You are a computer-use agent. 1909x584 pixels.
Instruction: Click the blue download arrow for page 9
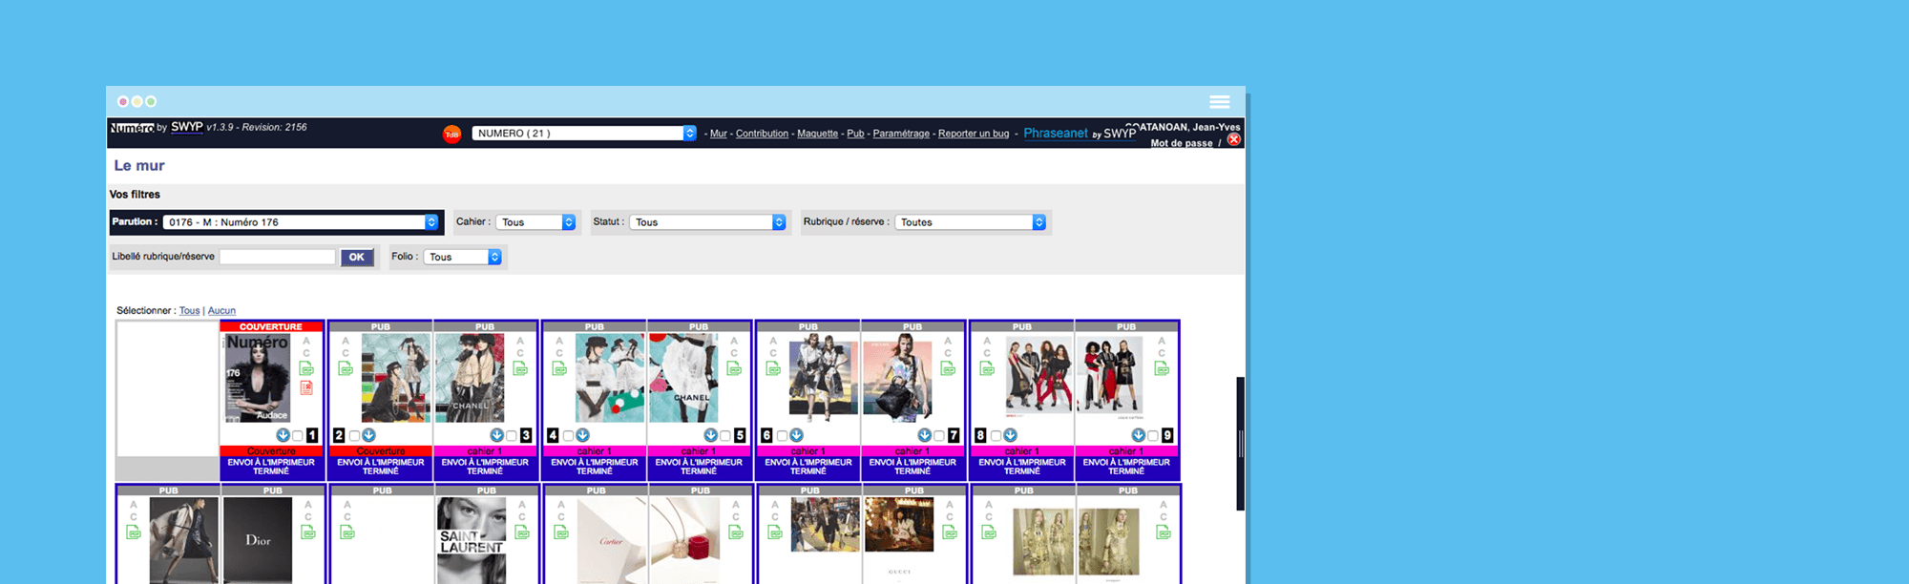[1138, 435]
